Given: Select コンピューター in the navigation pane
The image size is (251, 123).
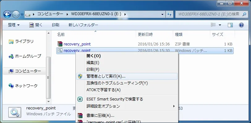Looking at the screenshot, I should [24, 71].
